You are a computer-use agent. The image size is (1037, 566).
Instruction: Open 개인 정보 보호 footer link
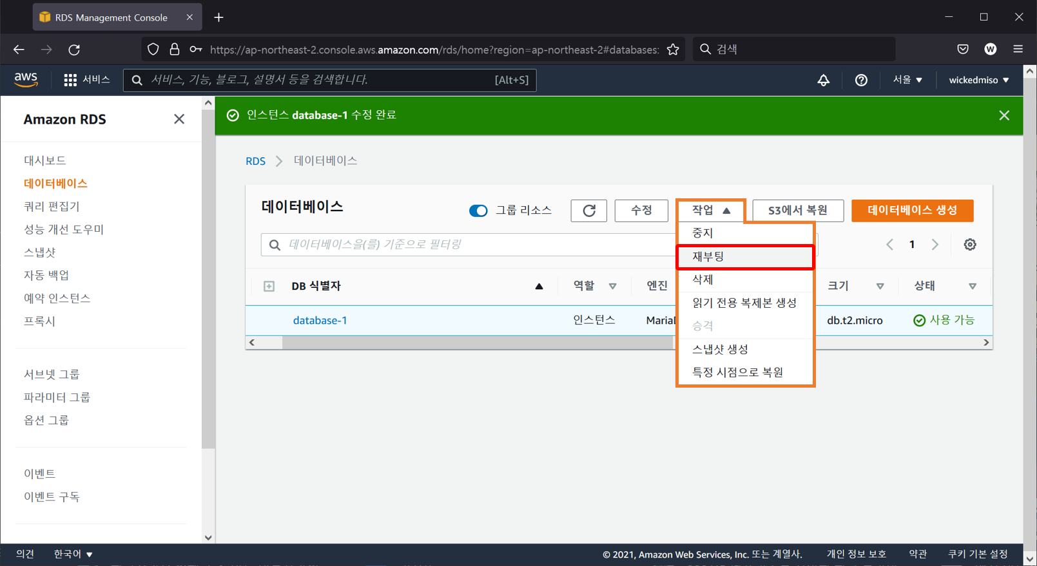tap(856, 554)
